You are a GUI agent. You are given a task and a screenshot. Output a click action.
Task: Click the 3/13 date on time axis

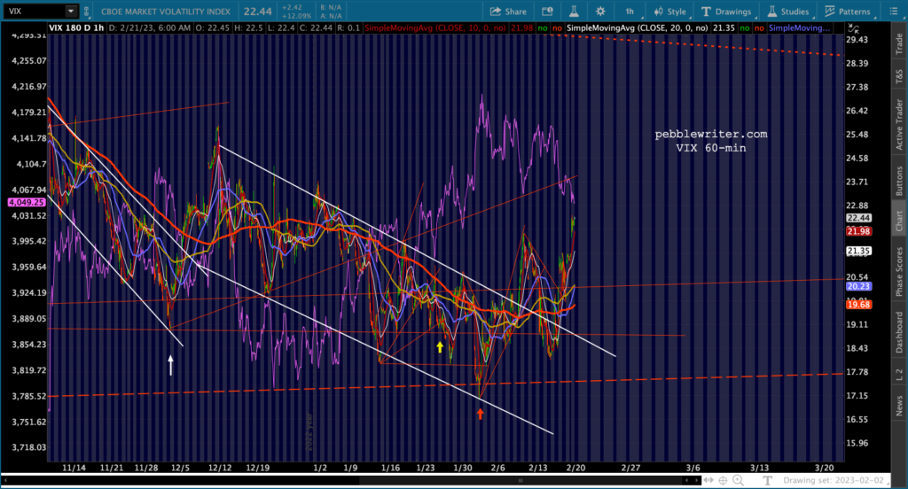[759, 468]
